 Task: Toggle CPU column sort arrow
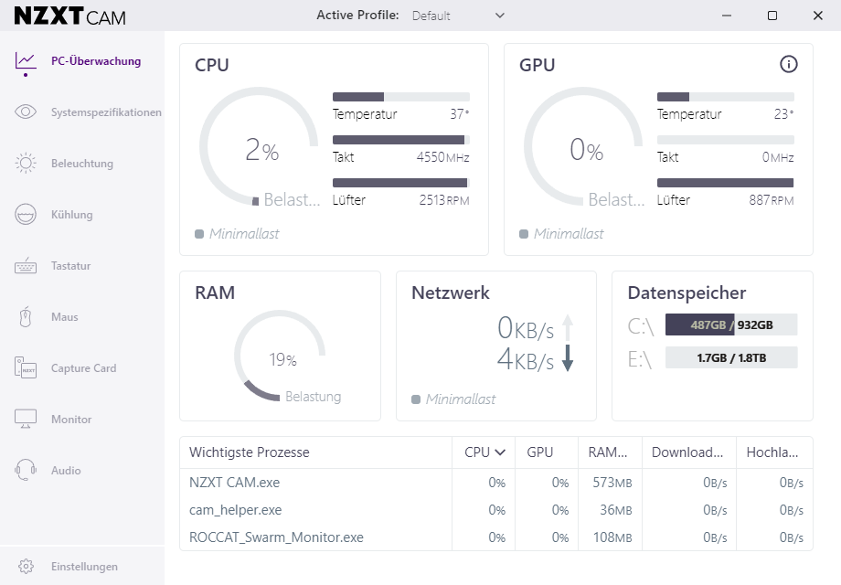coord(500,452)
